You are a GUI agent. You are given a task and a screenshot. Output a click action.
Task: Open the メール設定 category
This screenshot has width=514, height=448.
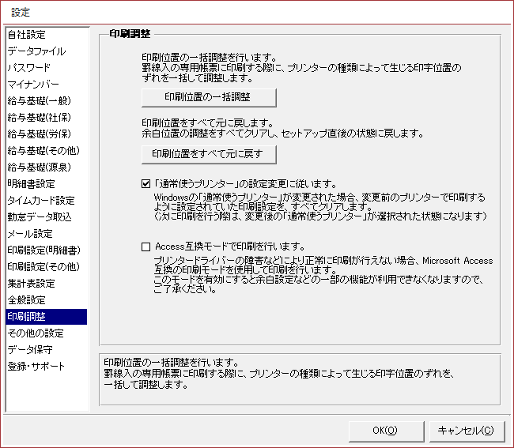coord(29,234)
